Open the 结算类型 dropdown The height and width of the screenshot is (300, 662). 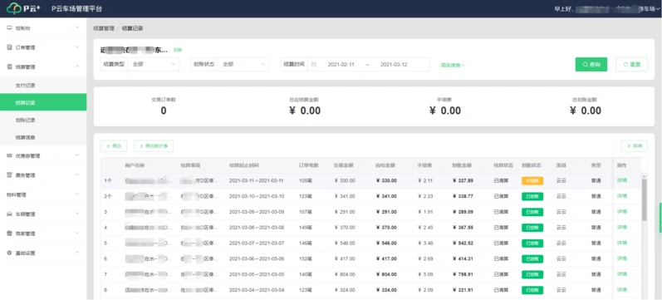[154, 64]
